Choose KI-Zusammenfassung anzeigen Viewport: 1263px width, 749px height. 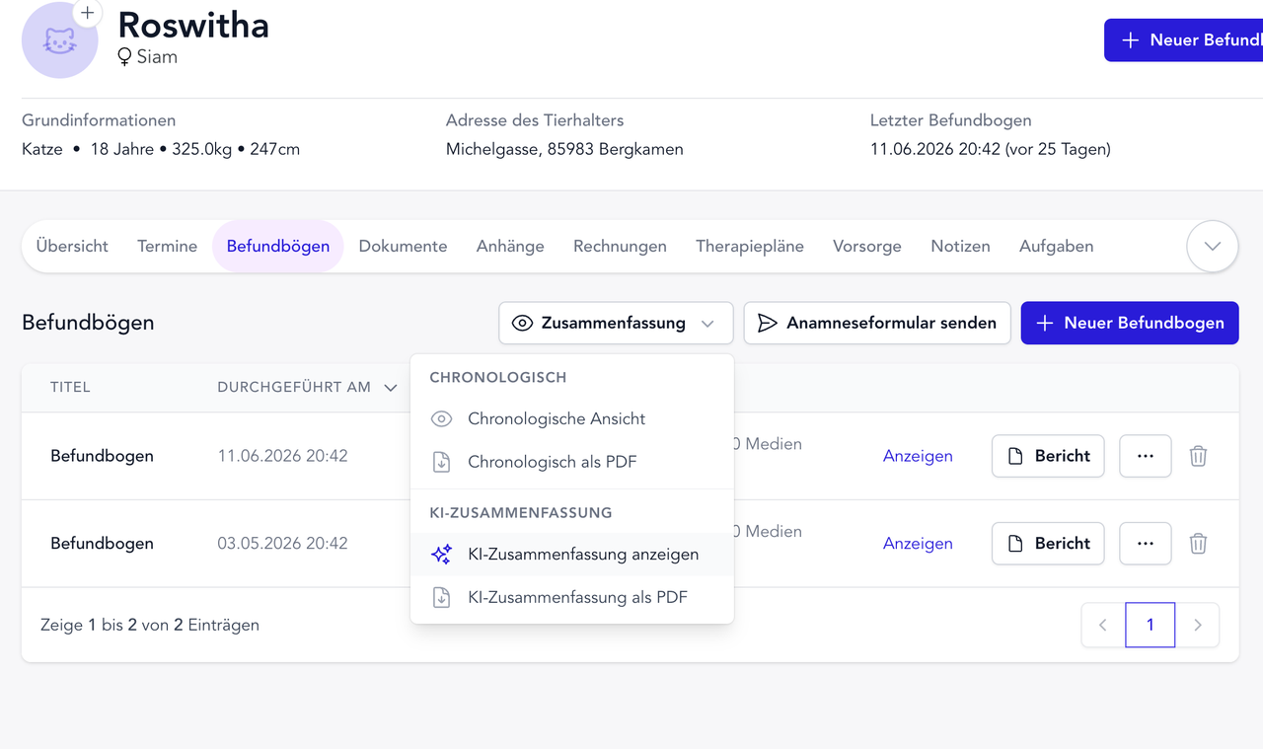[572, 555]
